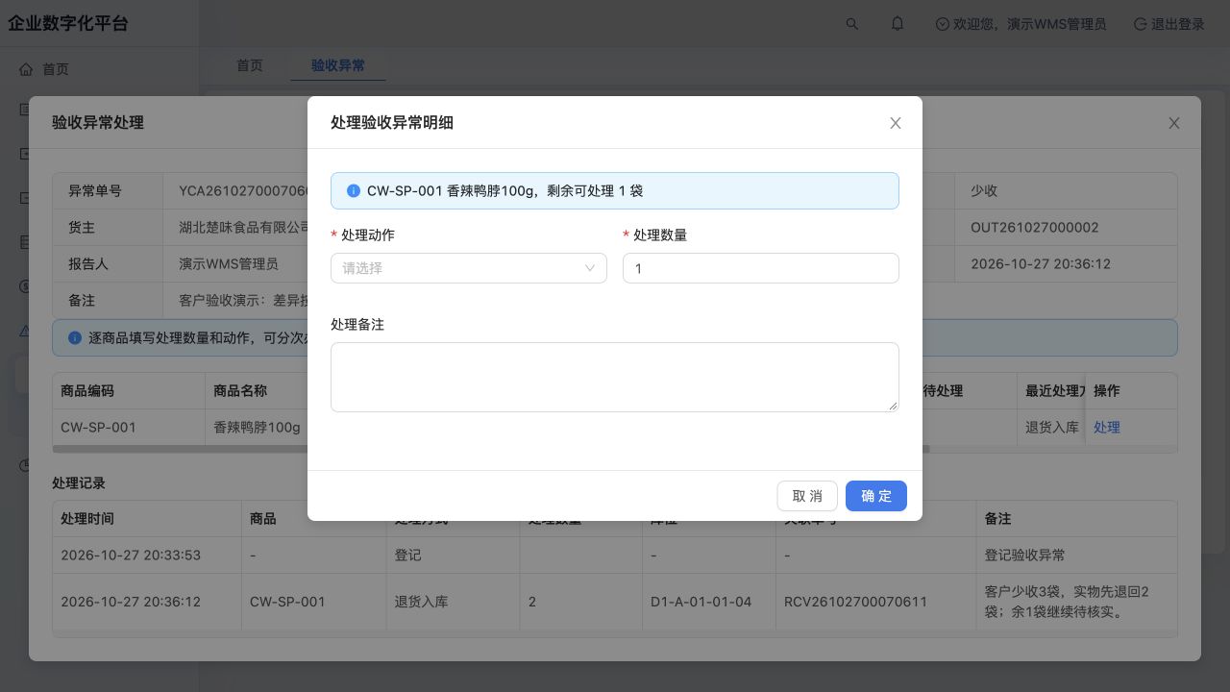Close the 验收异常处理 panel with X
The width and height of the screenshot is (1230, 692).
tap(1174, 123)
